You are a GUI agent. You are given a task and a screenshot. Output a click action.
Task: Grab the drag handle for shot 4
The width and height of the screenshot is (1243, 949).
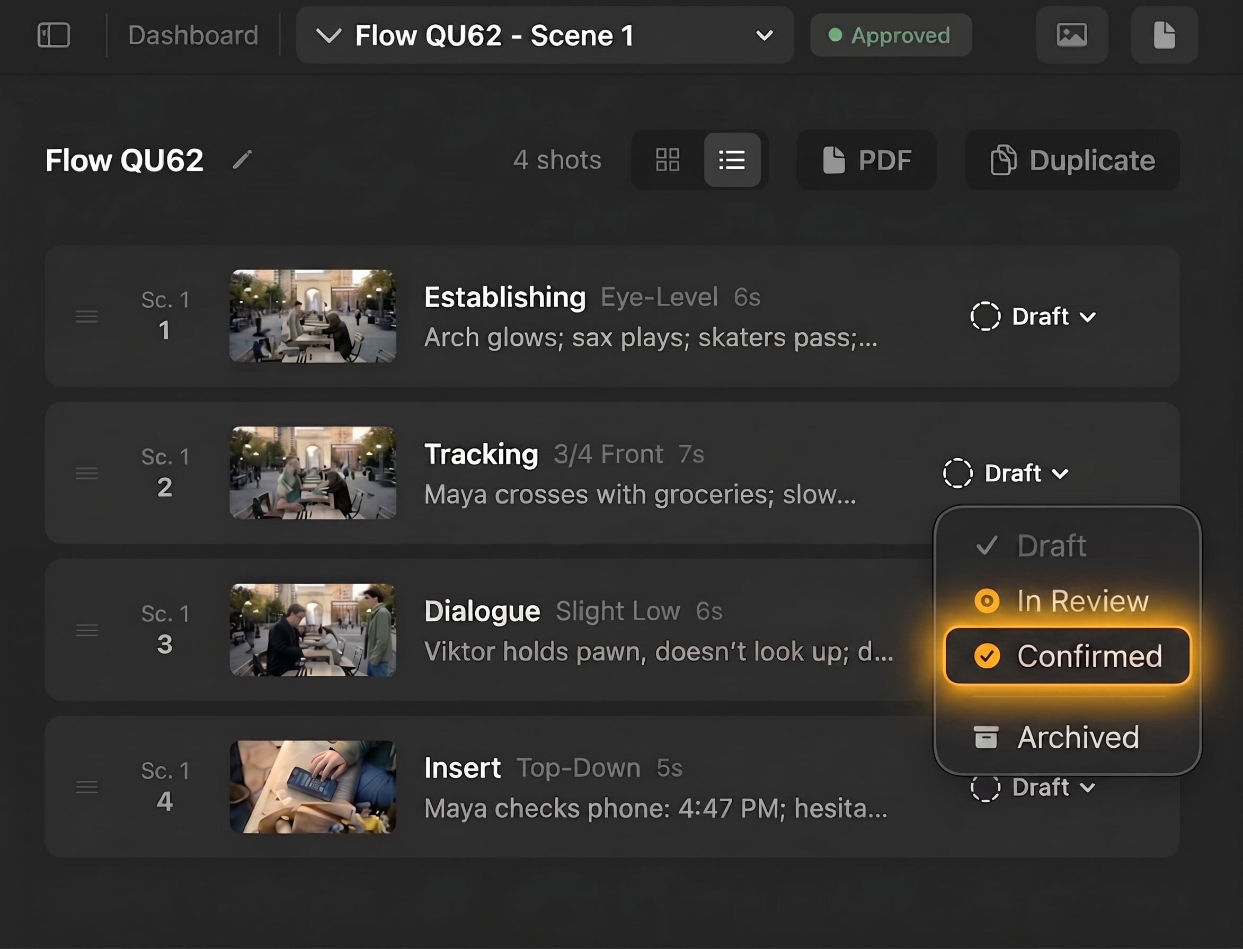(86, 787)
